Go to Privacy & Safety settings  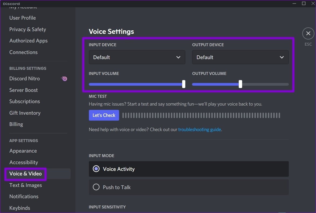[x=27, y=29]
